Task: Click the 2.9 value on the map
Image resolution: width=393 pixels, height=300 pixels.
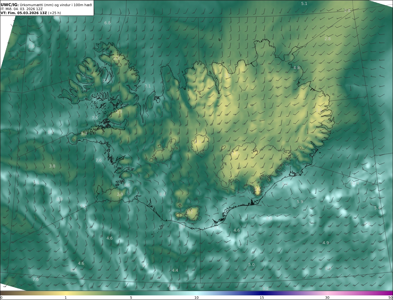Action: [x=120, y=194]
